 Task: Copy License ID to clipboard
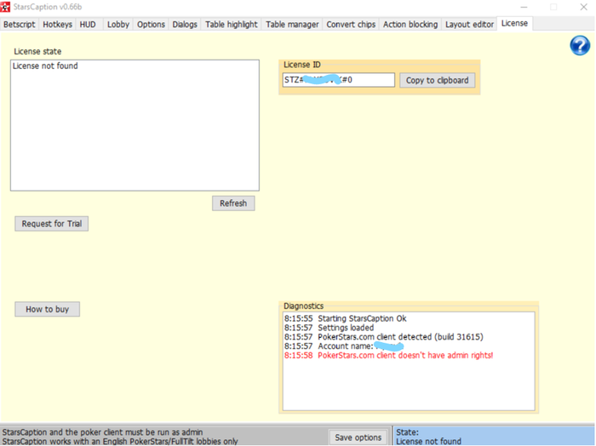(x=437, y=80)
